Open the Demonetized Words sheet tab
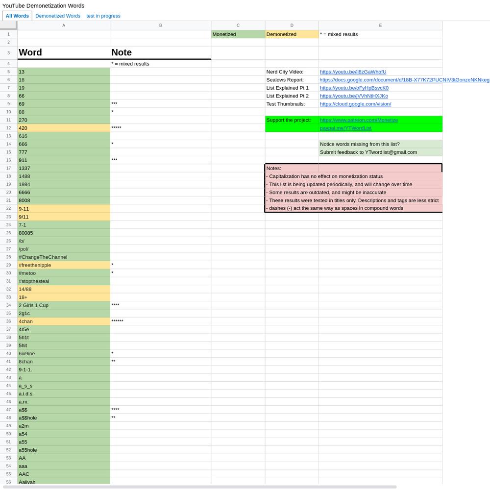Screen dimensions: 490x490 pyautogui.click(x=58, y=16)
